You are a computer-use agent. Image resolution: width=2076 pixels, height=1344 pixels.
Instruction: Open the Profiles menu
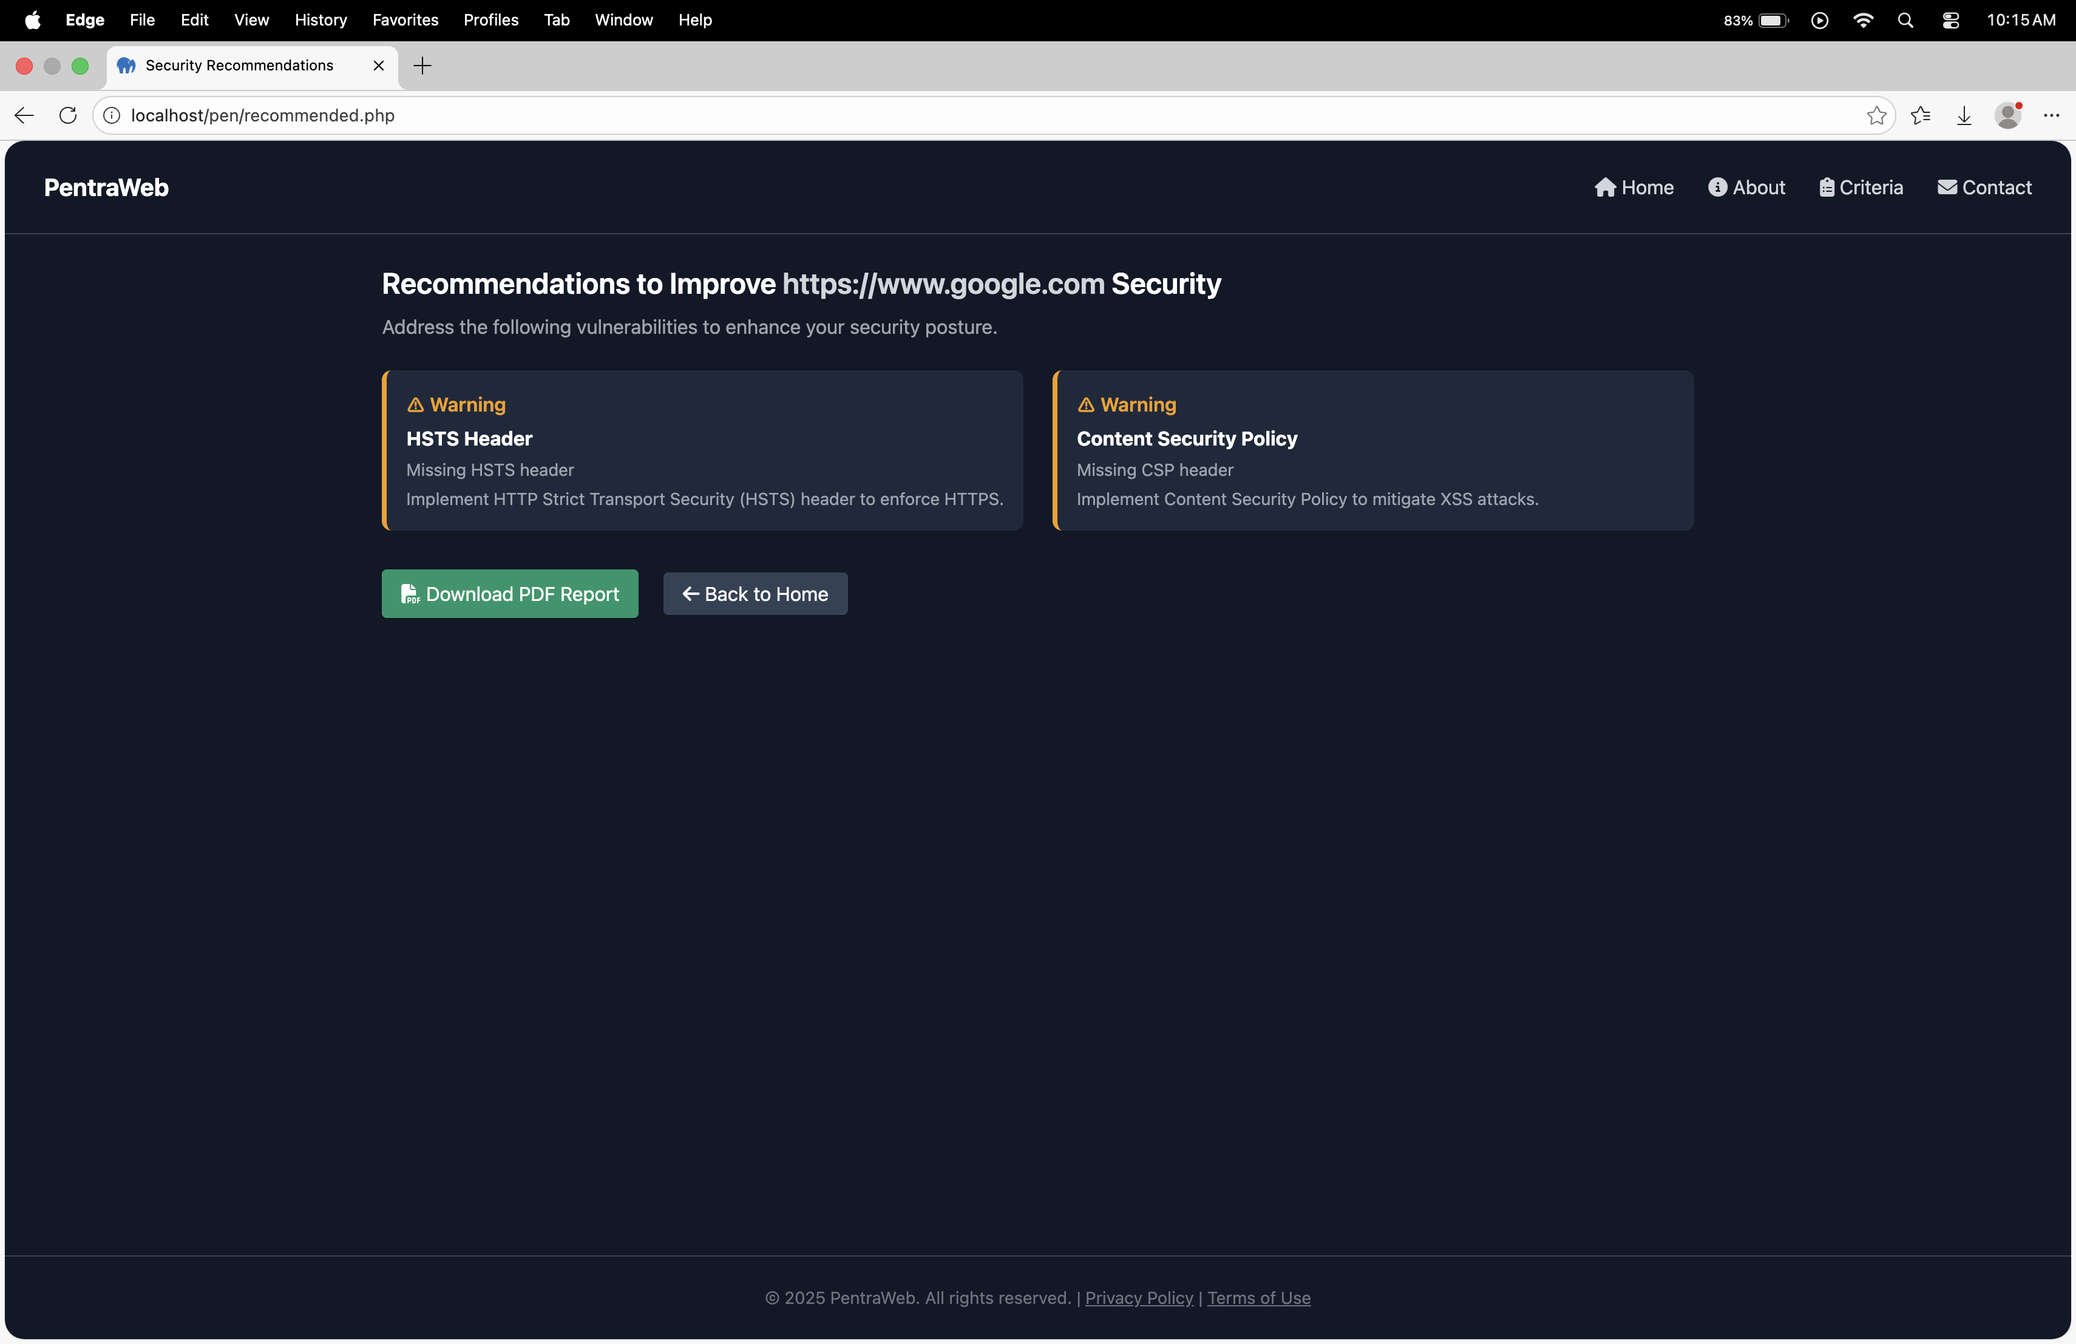click(x=490, y=20)
